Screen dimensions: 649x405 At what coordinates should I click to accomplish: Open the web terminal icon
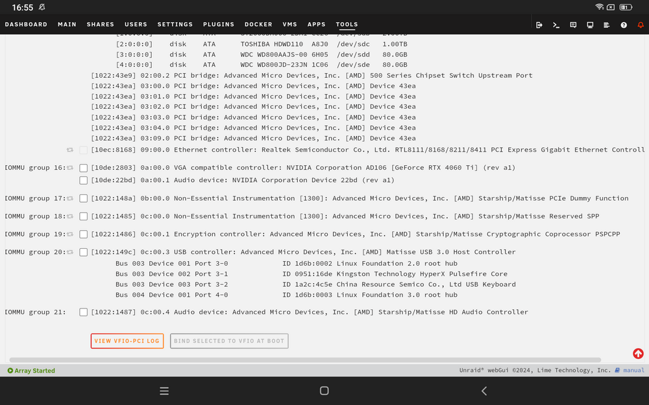[556, 25]
